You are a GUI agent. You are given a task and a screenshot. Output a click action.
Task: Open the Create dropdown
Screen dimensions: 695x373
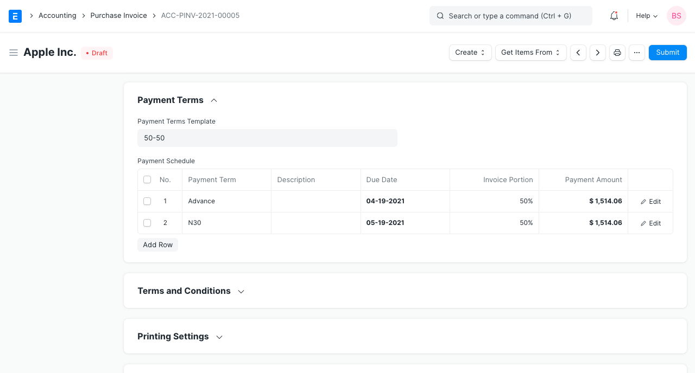point(470,53)
